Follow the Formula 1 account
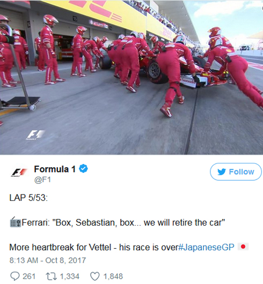Image resolution: width=263 pixels, height=284 pixels. pos(236,171)
